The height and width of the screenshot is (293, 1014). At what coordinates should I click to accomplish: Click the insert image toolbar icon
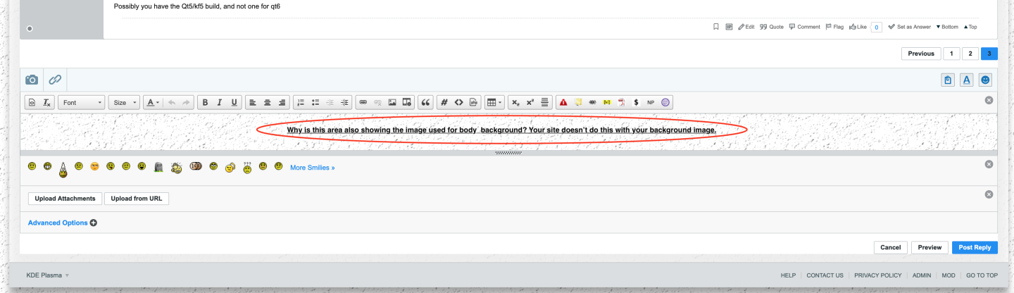pos(392,102)
